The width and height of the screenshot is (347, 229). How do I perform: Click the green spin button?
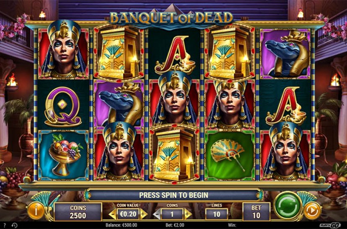[288, 206]
